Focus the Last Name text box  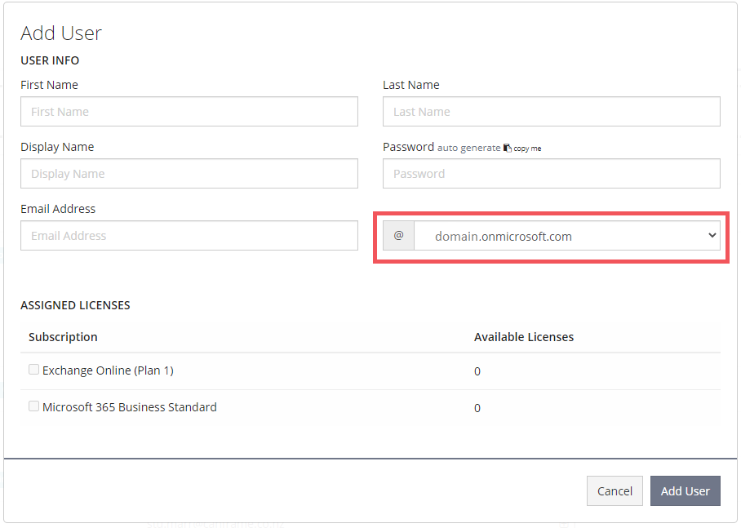click(x=552, y=112)
